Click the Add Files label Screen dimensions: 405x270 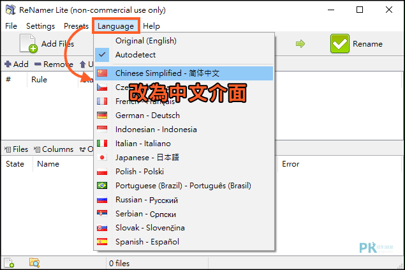click(57, 43)
